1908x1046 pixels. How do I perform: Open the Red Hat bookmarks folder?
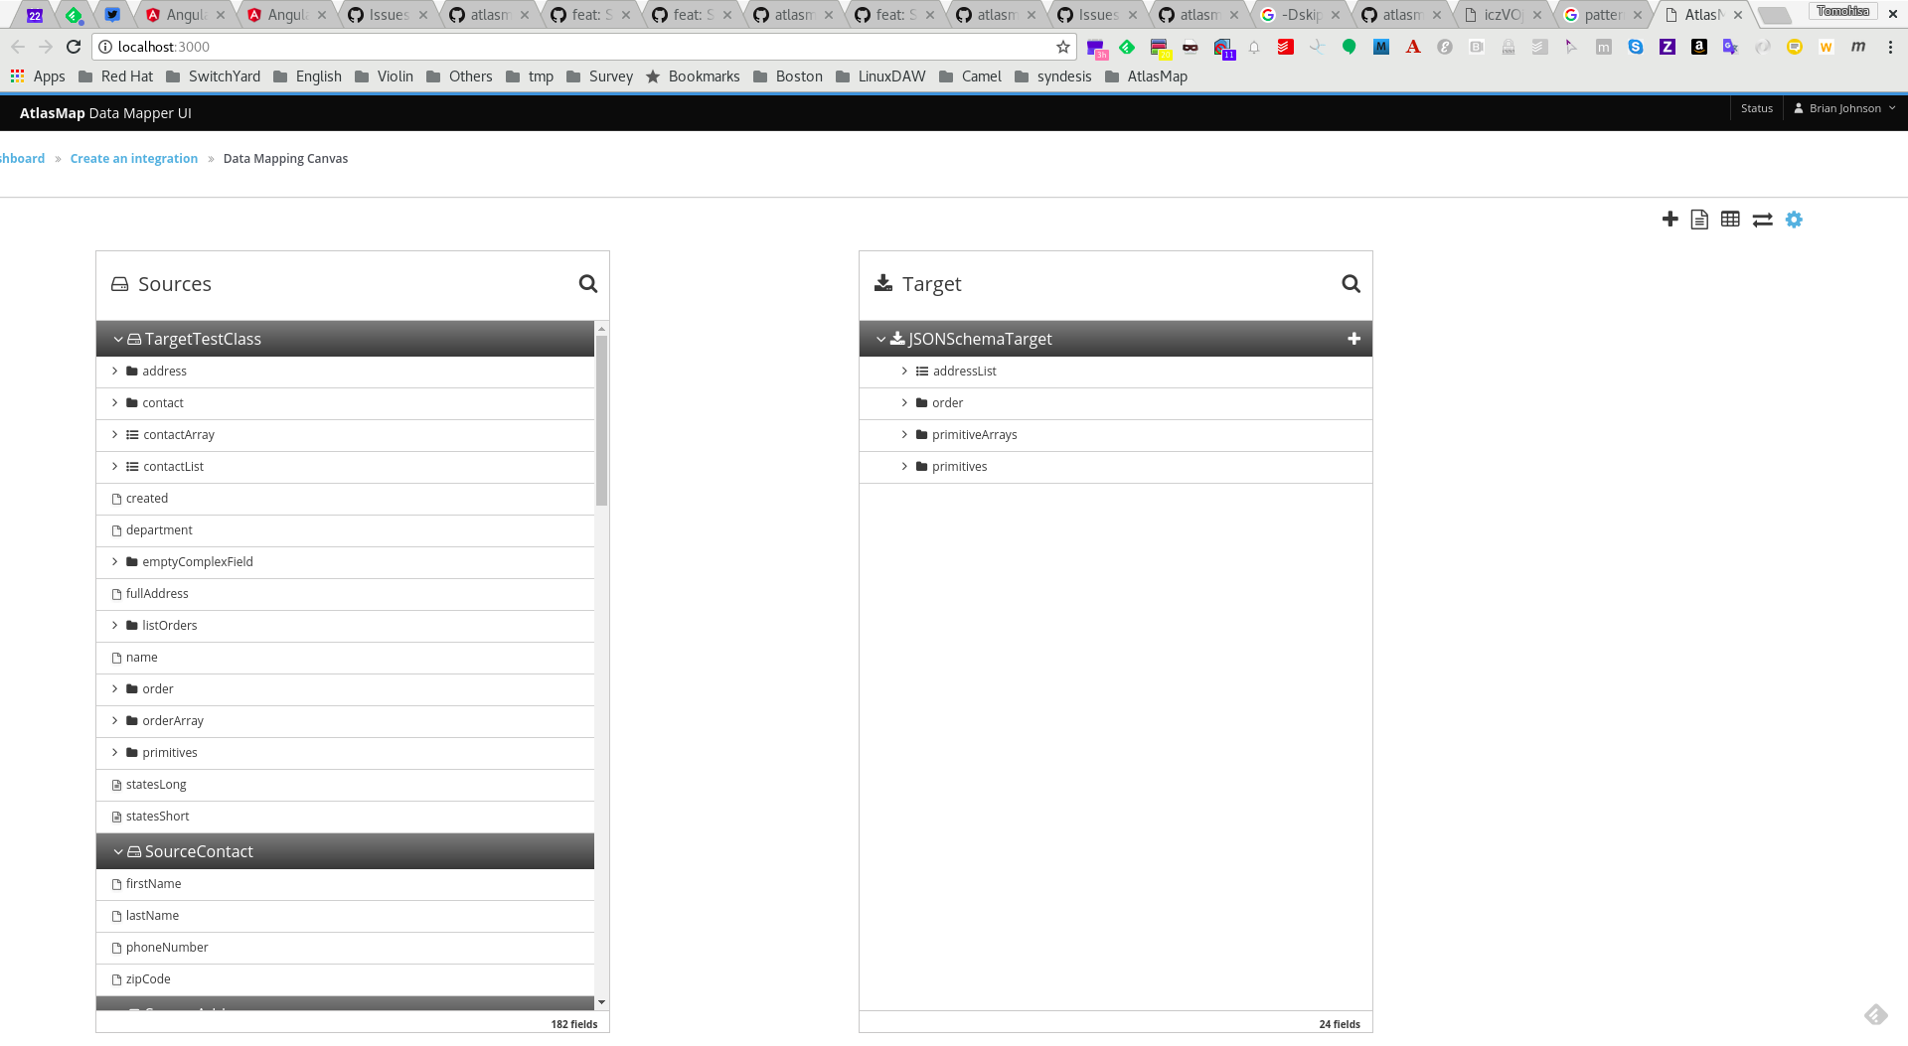click(x=116, y=76)
